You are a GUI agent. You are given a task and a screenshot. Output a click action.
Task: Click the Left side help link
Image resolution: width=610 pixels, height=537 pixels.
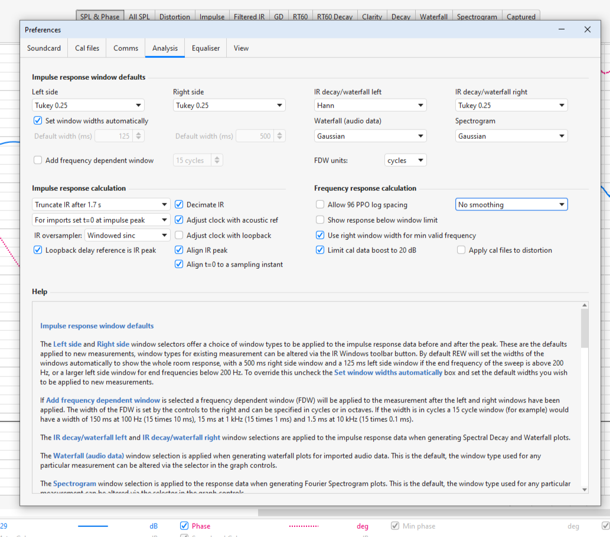(x=67, y=344)
